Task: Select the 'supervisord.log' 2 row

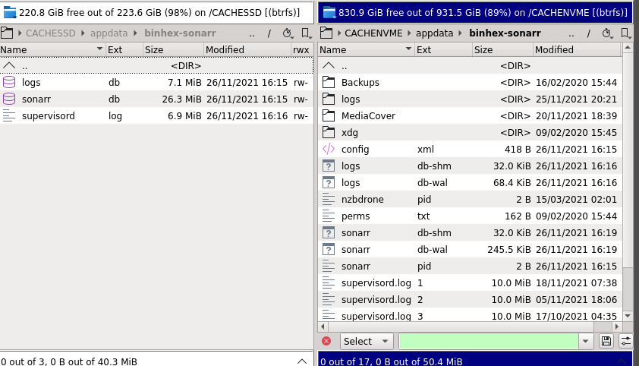Action: click(471, 300)
